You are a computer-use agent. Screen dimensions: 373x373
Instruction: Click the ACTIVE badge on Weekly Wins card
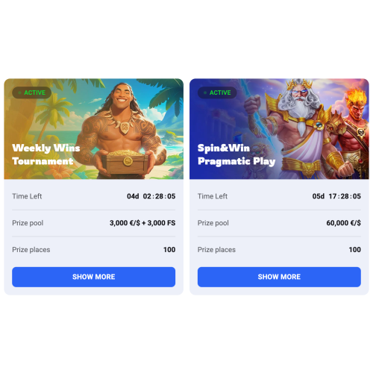pos(31,93)
